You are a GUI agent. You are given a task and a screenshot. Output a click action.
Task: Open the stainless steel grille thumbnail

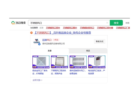(x=60, y=62)
